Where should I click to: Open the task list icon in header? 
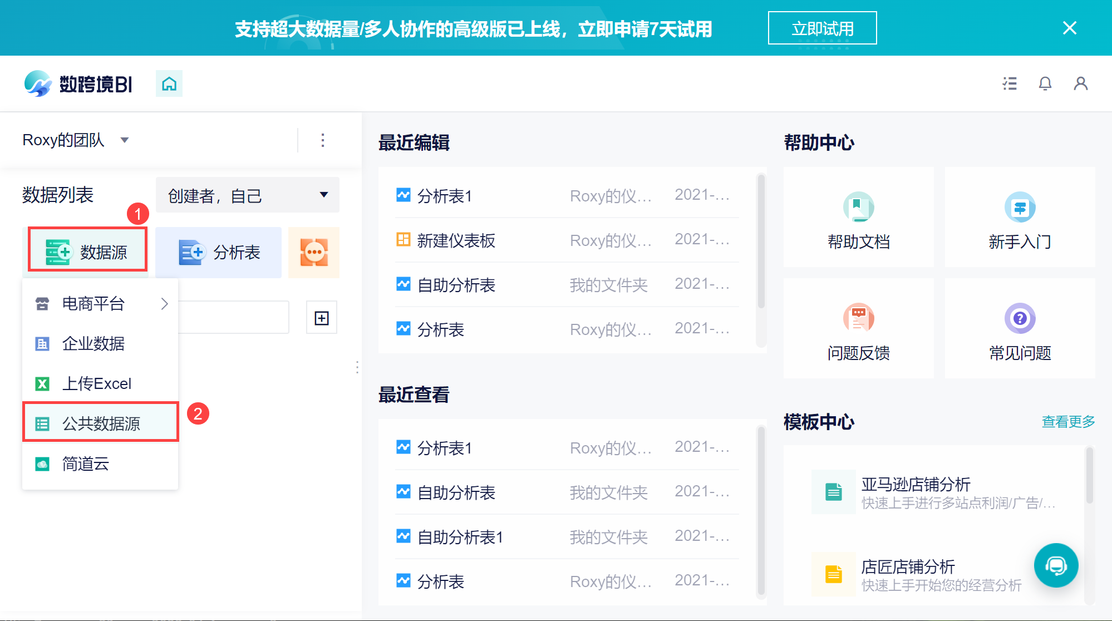pyautogui.click(x=1010, y=83)
